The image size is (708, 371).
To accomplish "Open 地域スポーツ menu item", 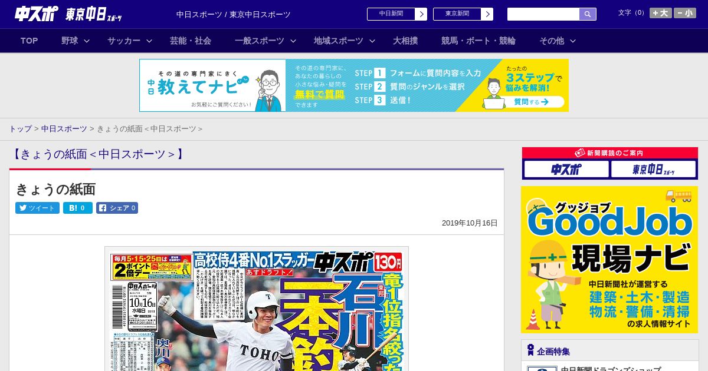I will pyautogui.click(x=338, y=41).
